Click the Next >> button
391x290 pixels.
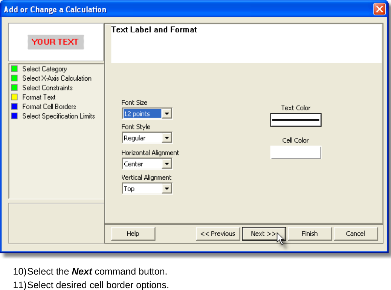coord(264,234)
